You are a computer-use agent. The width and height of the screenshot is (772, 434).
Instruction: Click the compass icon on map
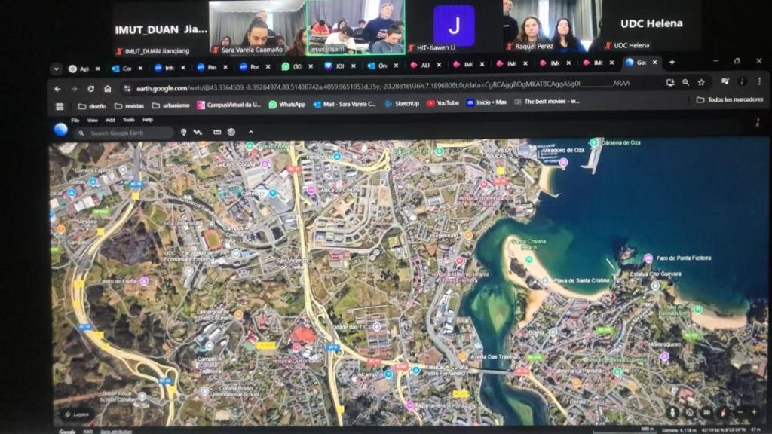(722, 412)
